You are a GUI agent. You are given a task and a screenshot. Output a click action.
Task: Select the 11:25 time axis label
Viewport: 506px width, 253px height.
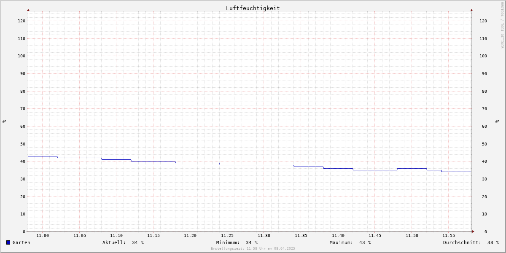click(x=227, y=236)
